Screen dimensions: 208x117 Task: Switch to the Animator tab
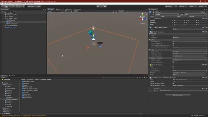78,9
